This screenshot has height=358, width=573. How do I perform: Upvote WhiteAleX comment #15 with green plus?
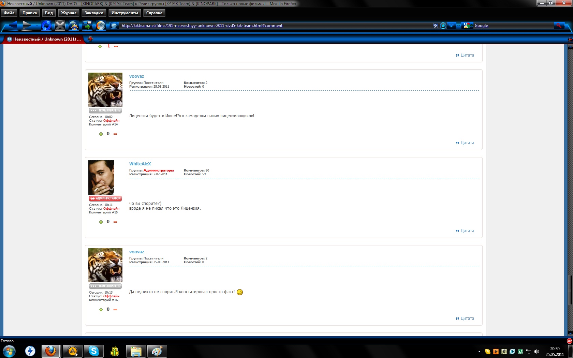point(101,222)
